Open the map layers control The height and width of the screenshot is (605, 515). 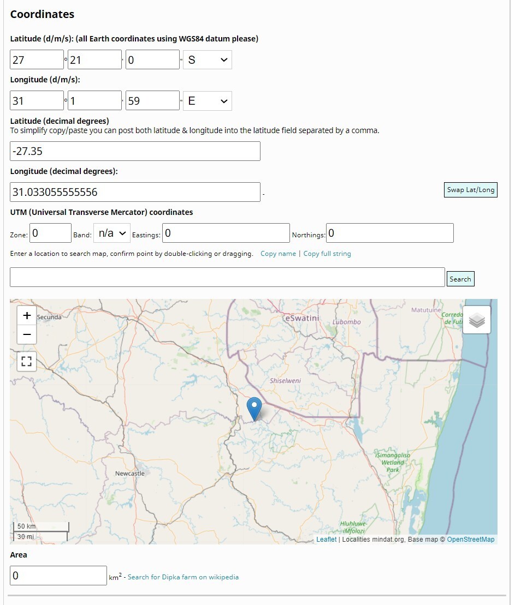pyautogui.click(x=477, y=320)
